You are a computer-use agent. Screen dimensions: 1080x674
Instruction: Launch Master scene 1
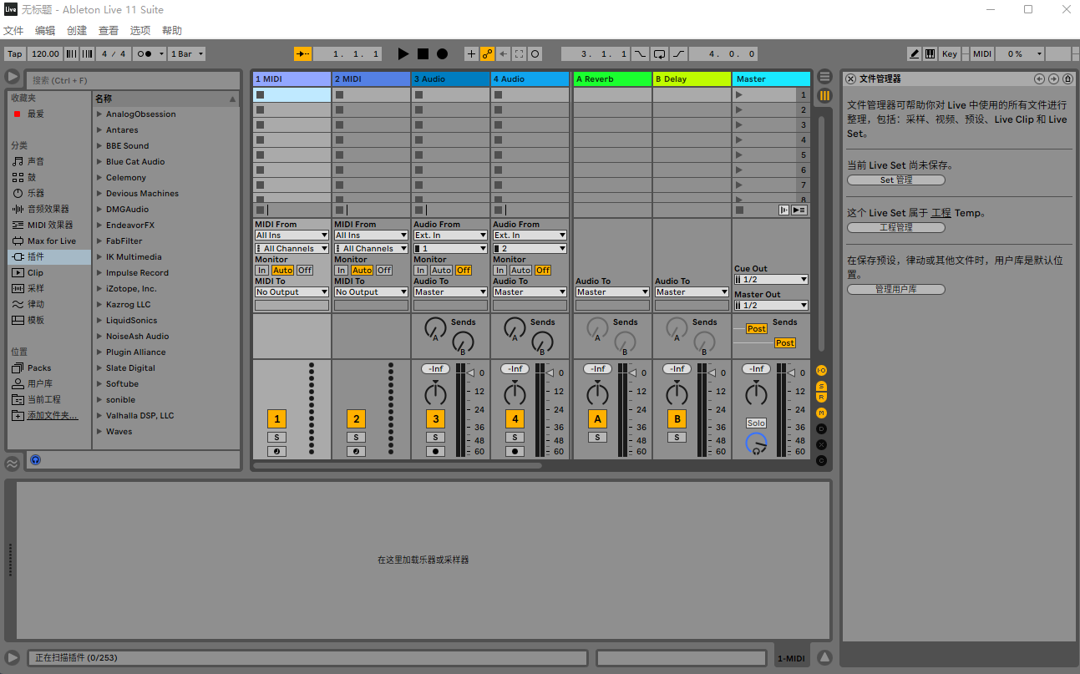(738, 94)
